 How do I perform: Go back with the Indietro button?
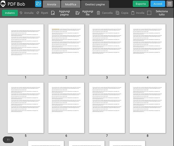10,13
